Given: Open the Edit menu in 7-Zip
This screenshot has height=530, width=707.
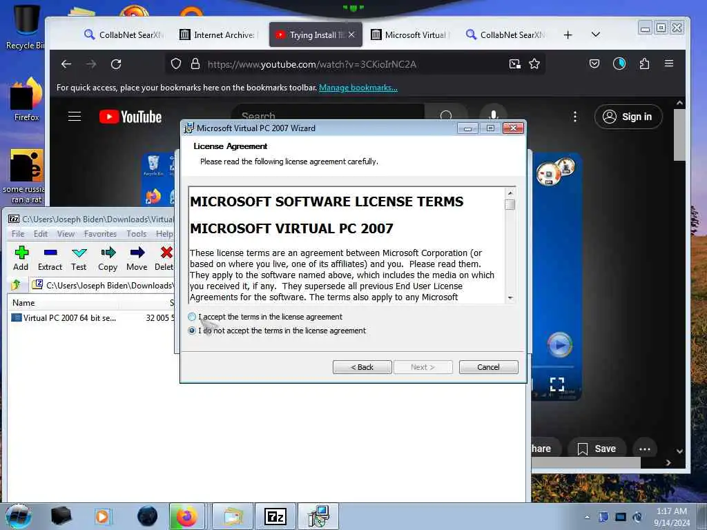Looking at the screenshot, I should pyautogui.click(x=41, y=234).
